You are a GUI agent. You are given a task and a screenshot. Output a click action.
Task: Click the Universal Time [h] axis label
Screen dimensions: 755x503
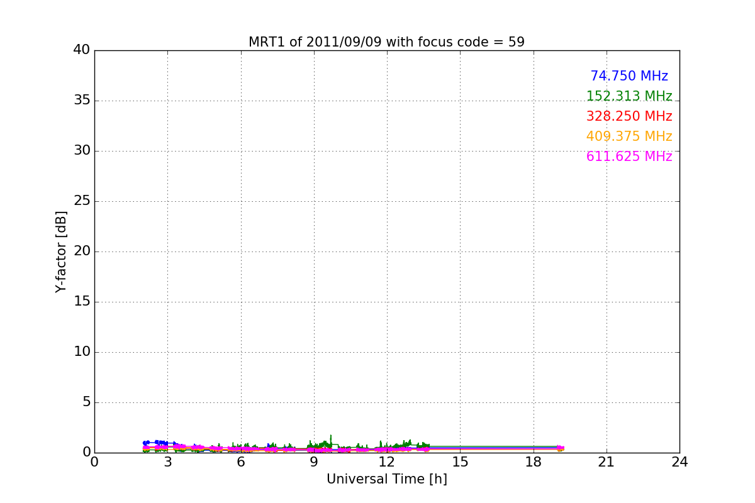coord(387,479)
